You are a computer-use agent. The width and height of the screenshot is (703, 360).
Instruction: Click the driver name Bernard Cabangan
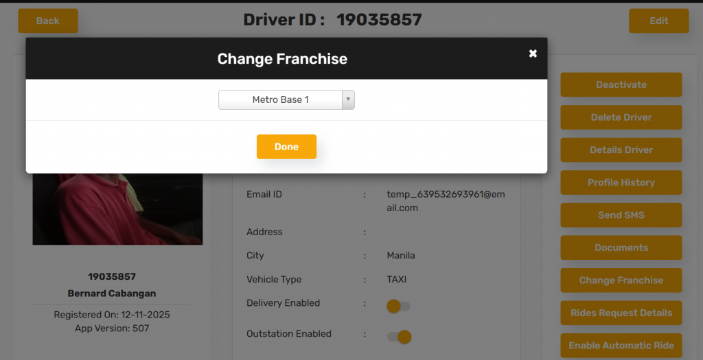112,293
